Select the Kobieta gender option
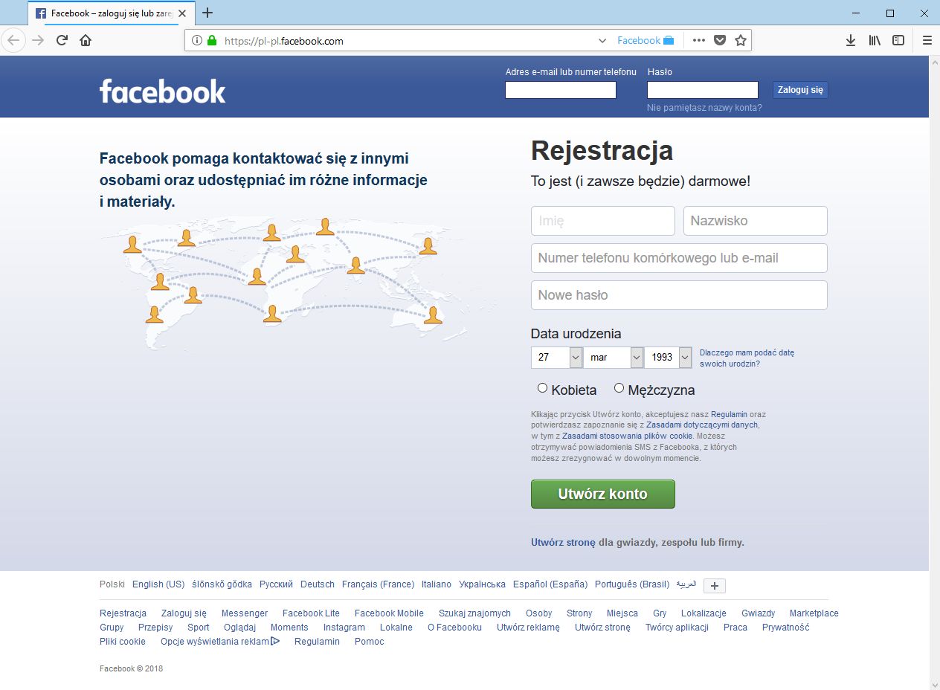The height and width of the screenshot is (690, 940). (542, 388)
